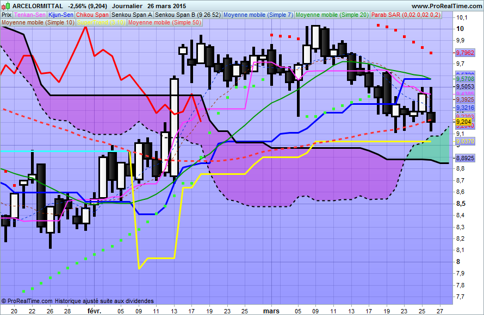Click the 8,2 price axis label
The width and height of the screenshot is (484, 315).
(460, 238)
